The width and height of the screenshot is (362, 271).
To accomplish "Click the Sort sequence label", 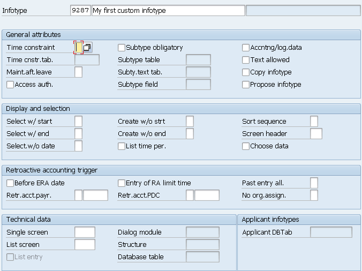I will tap(264, 122).
